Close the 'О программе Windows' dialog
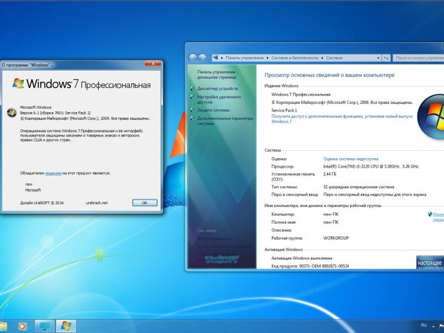Viewport: 444px width, 333px height. (x=153, y=64)
